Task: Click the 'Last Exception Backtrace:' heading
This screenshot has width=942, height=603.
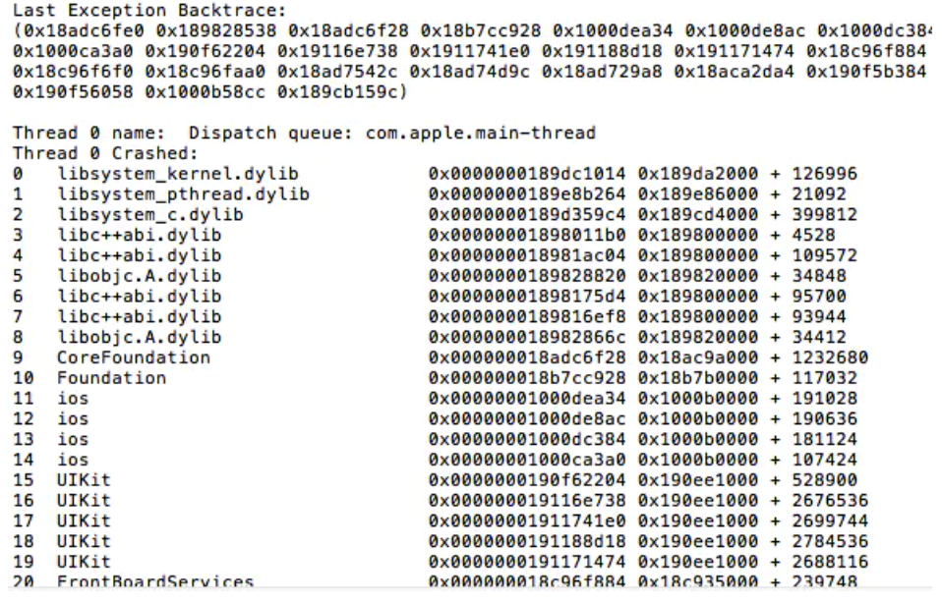Action: pos(149,10)
